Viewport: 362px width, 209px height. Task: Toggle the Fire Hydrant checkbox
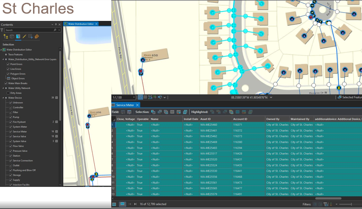pos(10,122)
